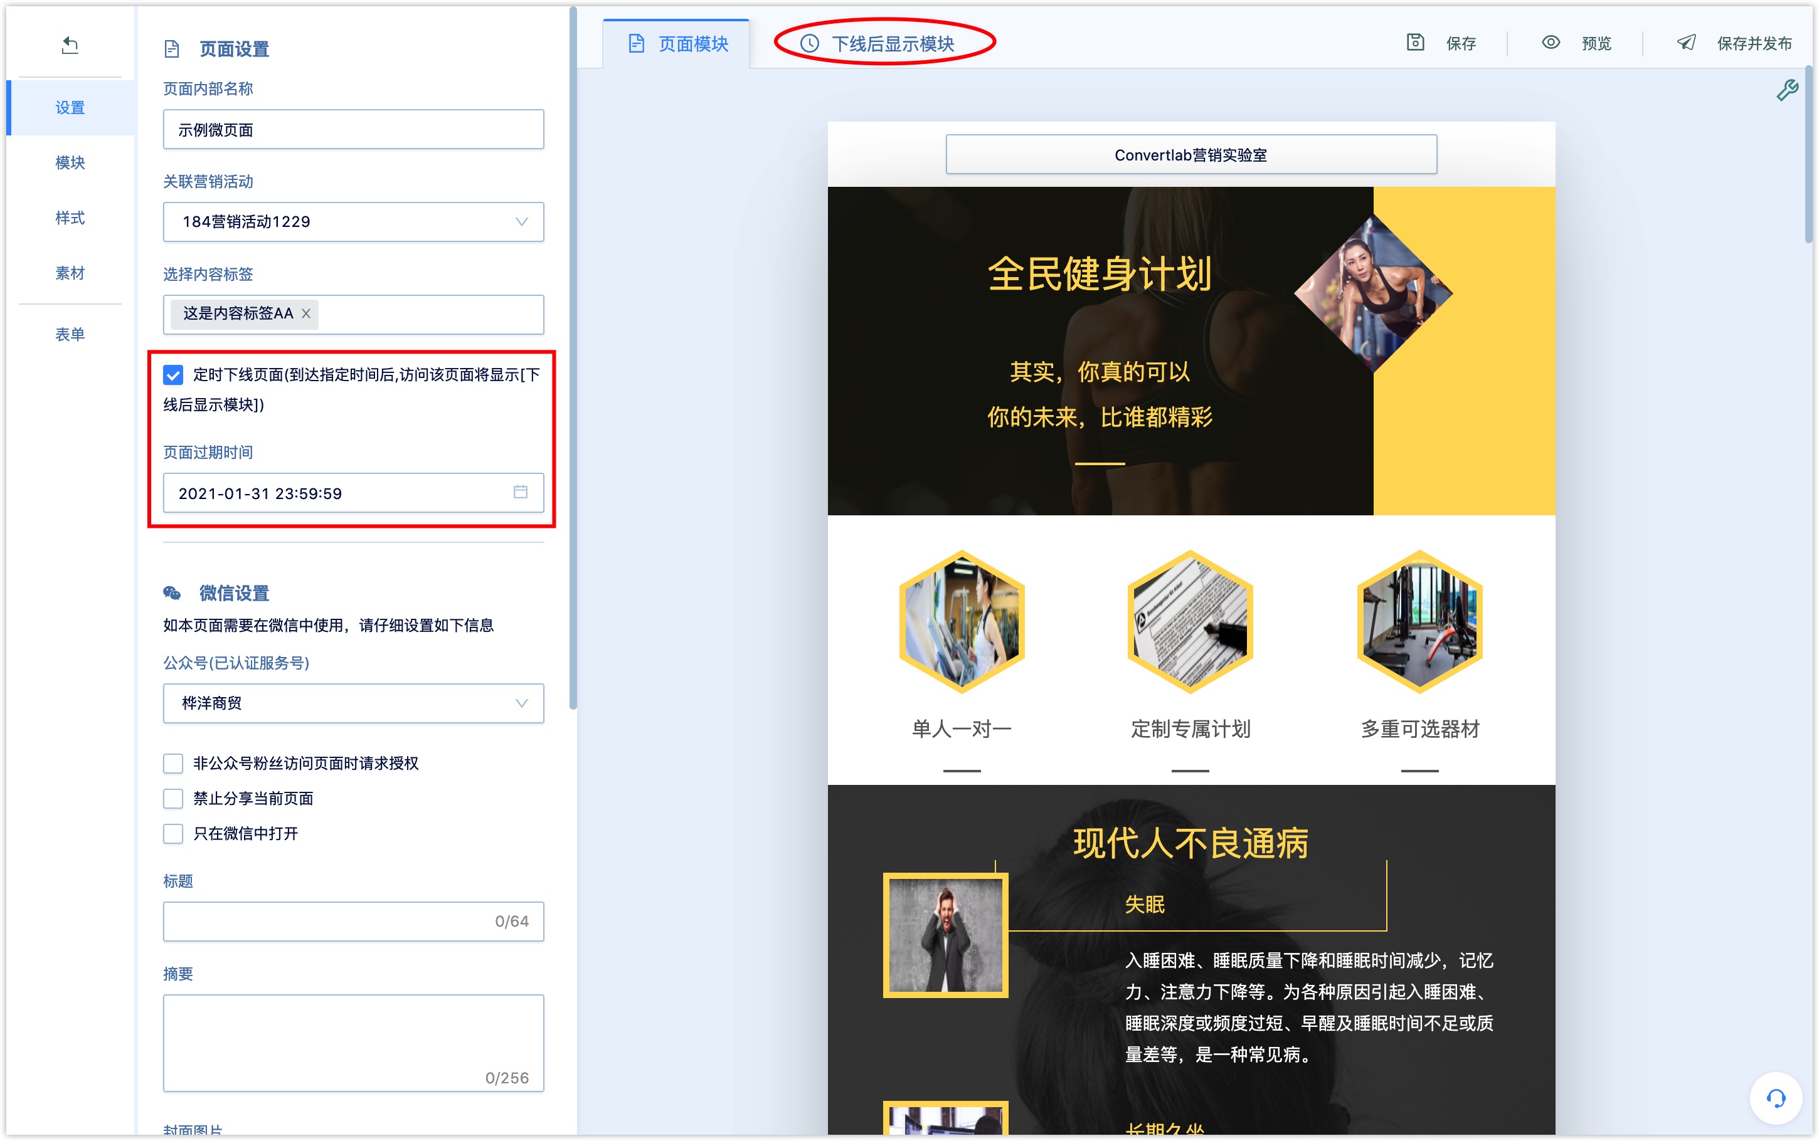
Task: Open the 公众号 桦洋商贸 dropdown
Action: tap(353, 703)
